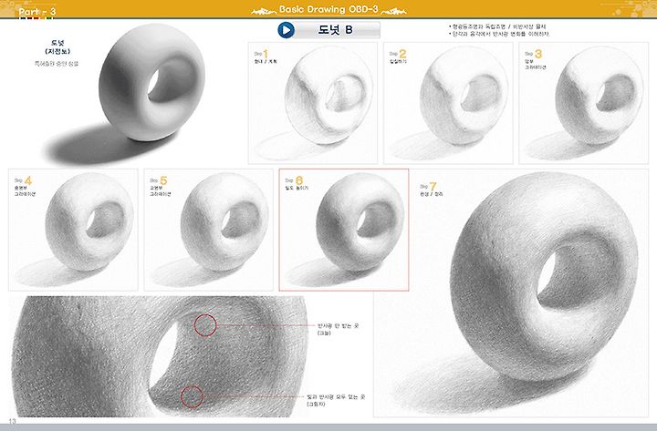Viewport: 657px width, 431px height.
Task: Click the page number 13
Action: pos(12,421)
